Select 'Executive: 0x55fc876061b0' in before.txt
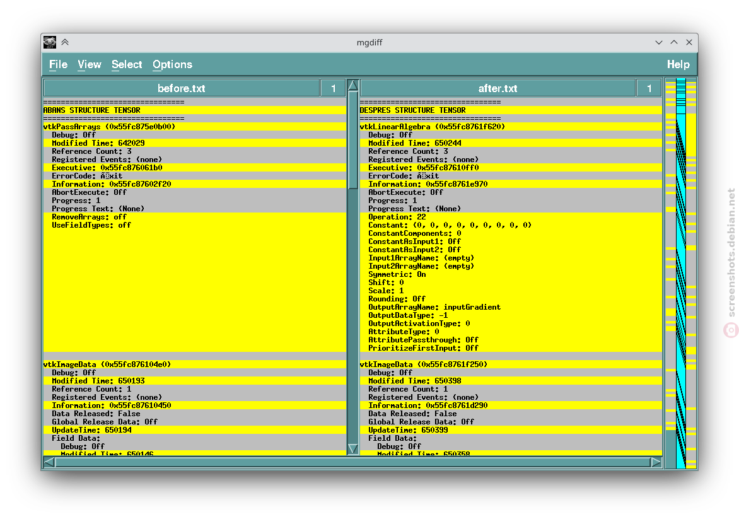The image size is (739, 519). click(195, 168)
